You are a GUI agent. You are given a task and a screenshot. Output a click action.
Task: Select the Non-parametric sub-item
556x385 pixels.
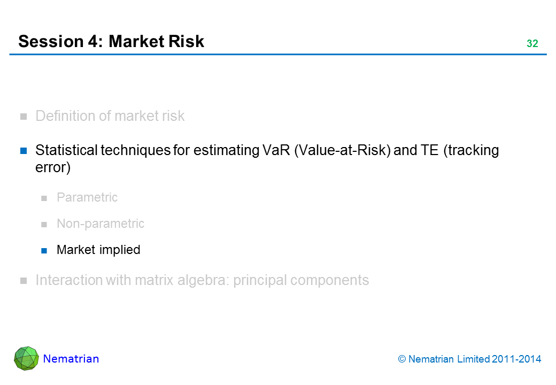(101, 224)
